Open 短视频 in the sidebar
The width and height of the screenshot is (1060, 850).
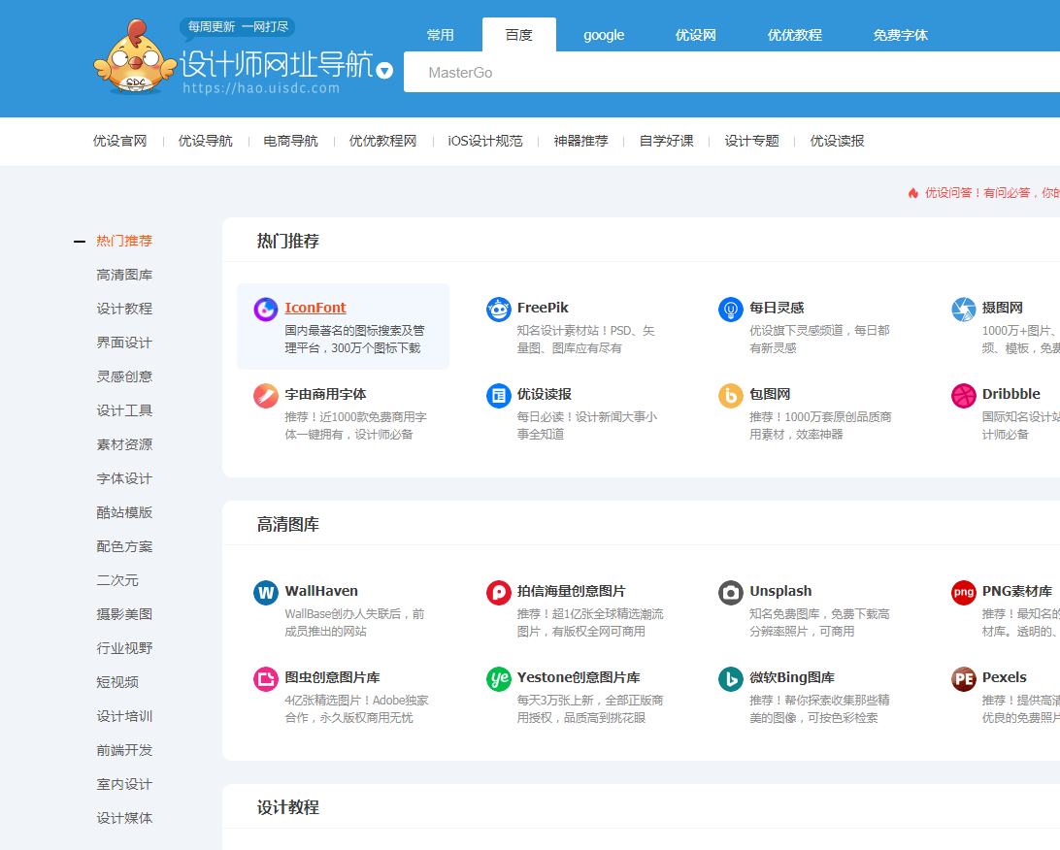tap(117, 682)
